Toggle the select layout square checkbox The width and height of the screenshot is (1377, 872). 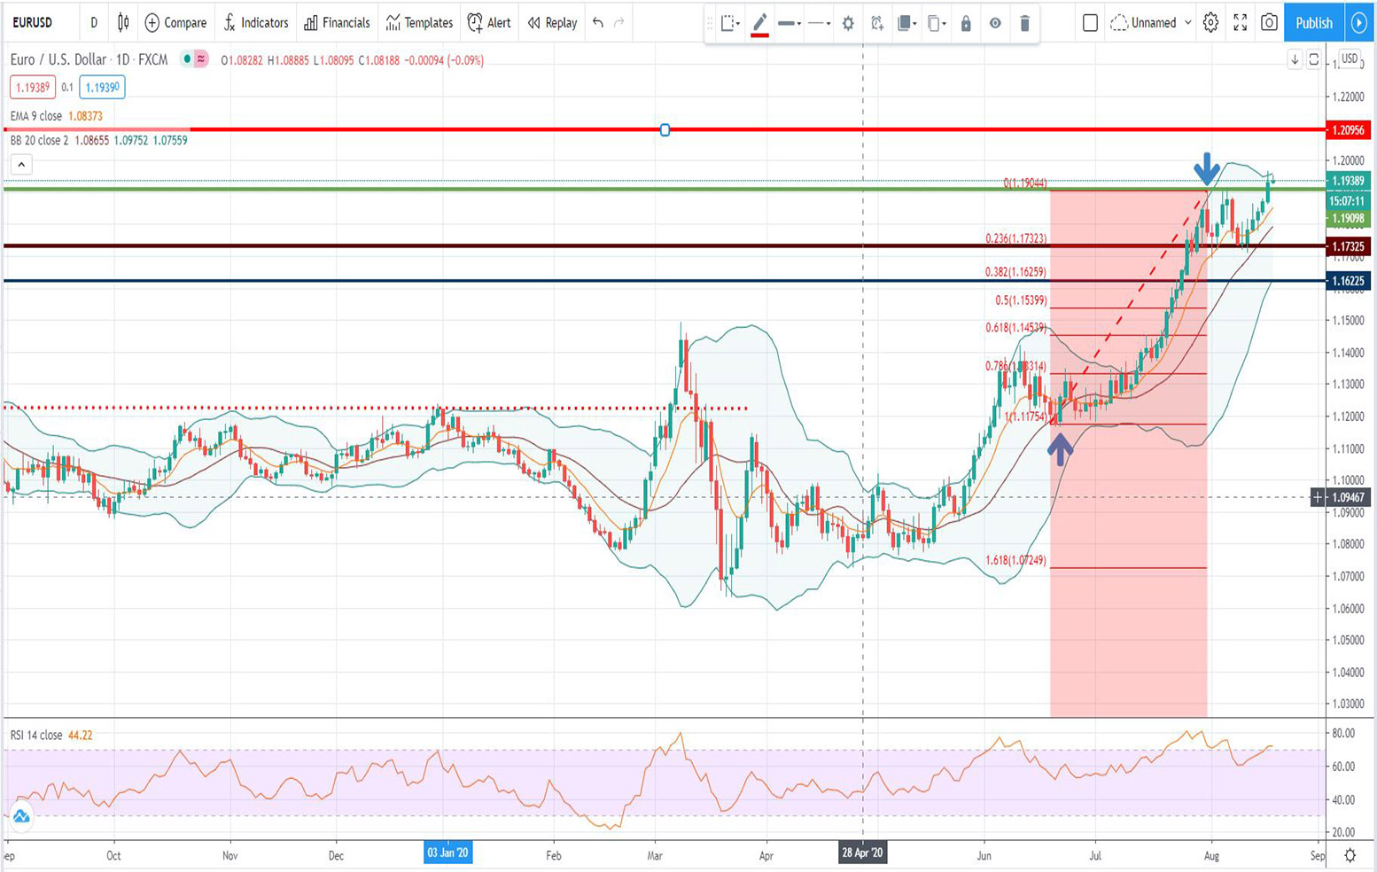pyautogui.click(x=1090, y=23)
